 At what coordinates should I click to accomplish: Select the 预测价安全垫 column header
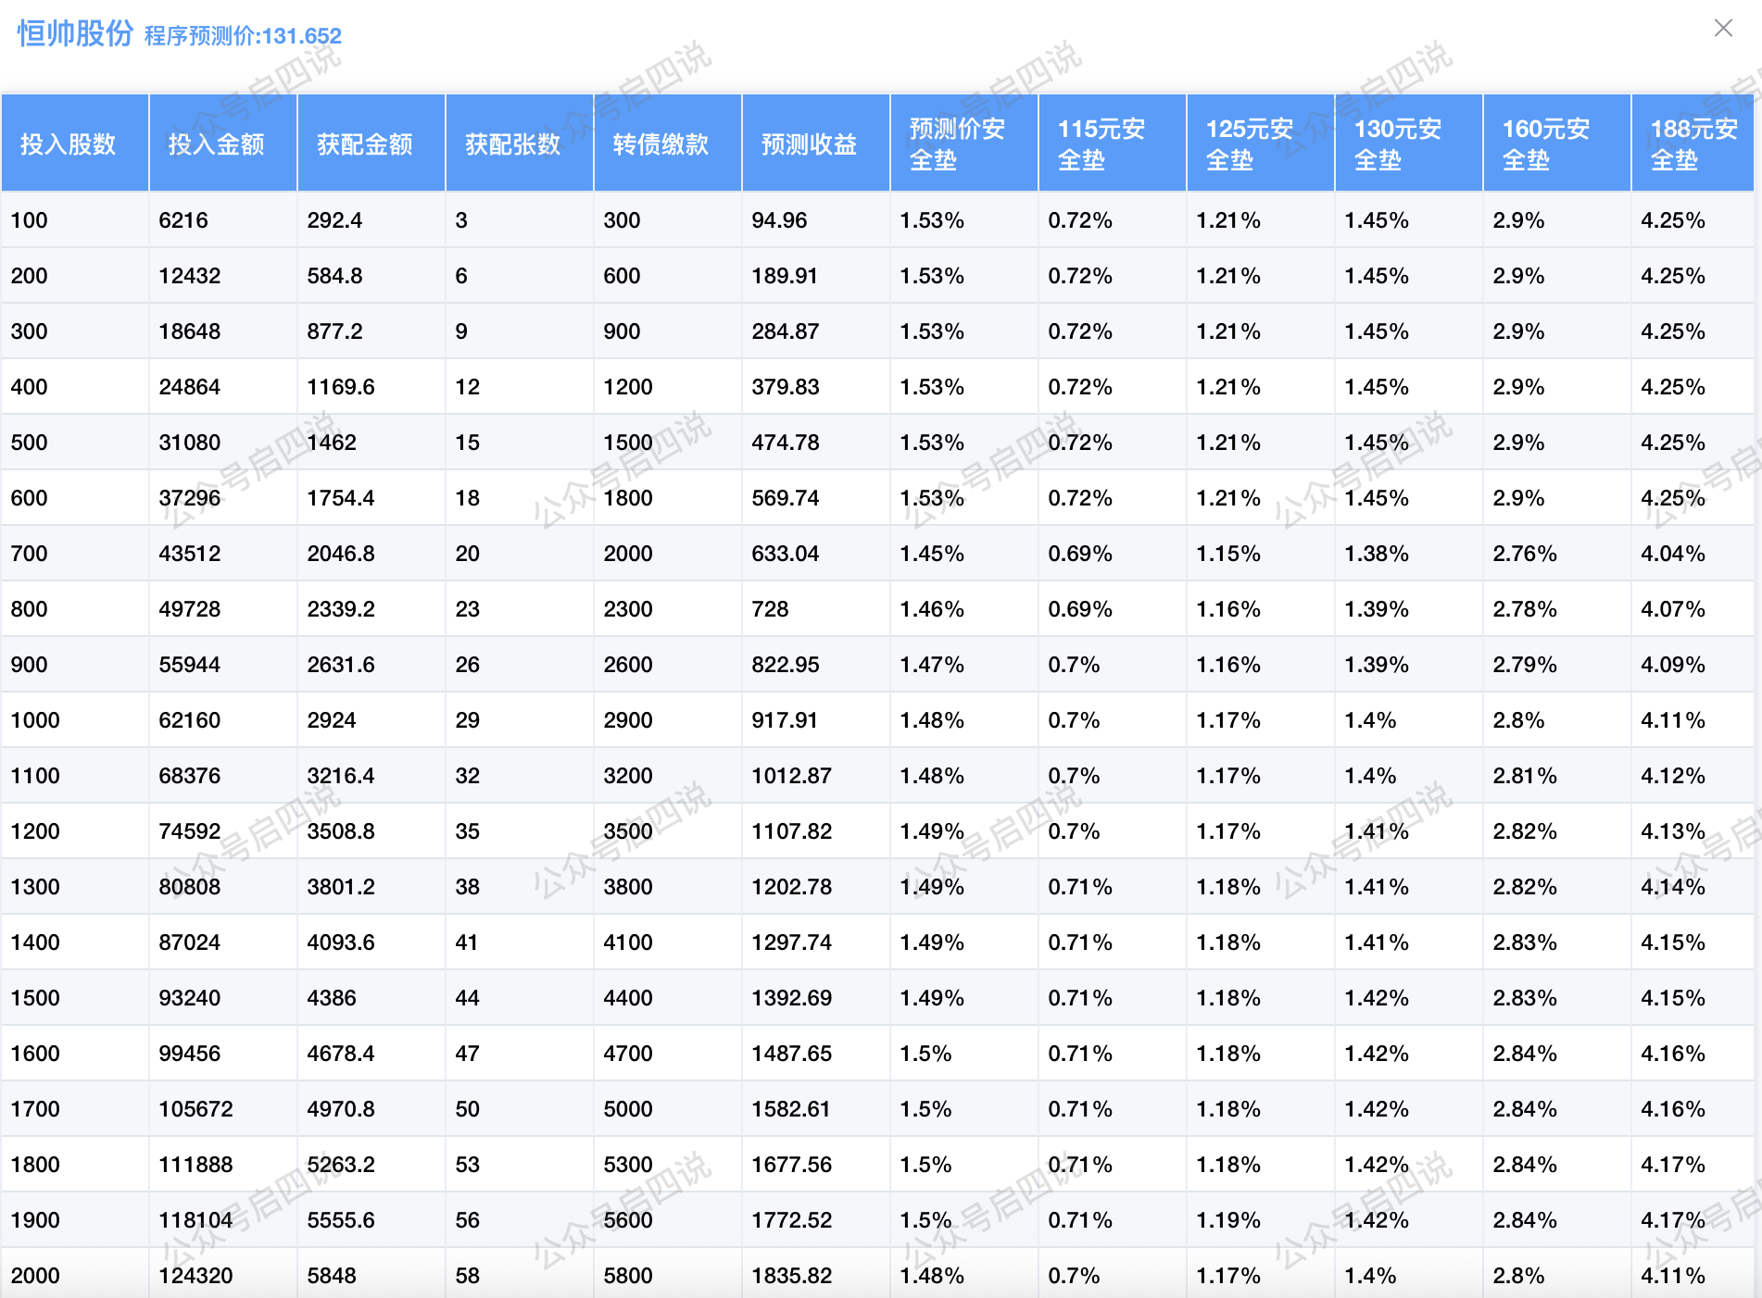click(957, 144)
